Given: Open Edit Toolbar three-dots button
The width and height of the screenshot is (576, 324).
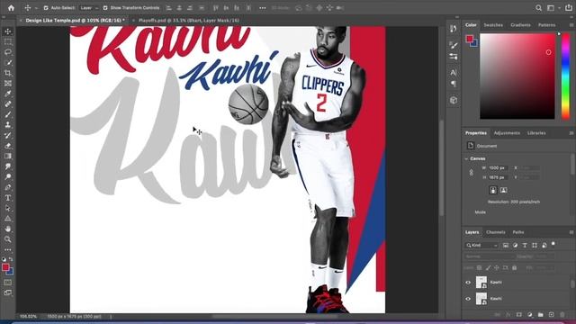Looking at the screenshot, I should pyautogui.click(x=8, y=250).
